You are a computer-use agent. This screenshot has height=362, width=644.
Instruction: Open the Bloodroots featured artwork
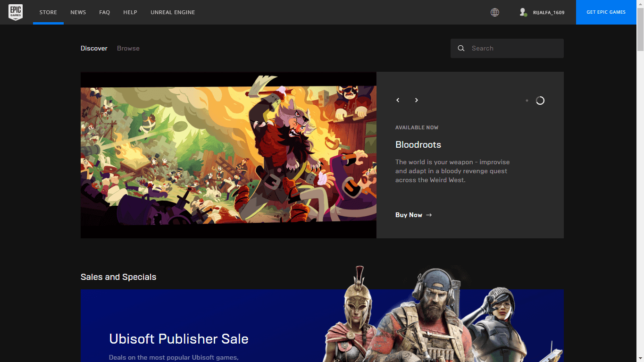[x=228, y=155]
